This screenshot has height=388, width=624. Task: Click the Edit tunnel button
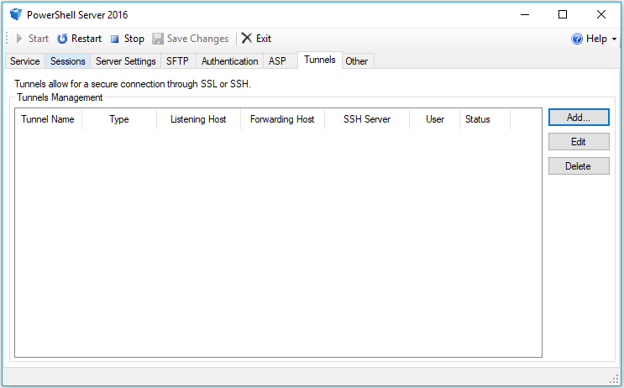(x=579, y=142)
